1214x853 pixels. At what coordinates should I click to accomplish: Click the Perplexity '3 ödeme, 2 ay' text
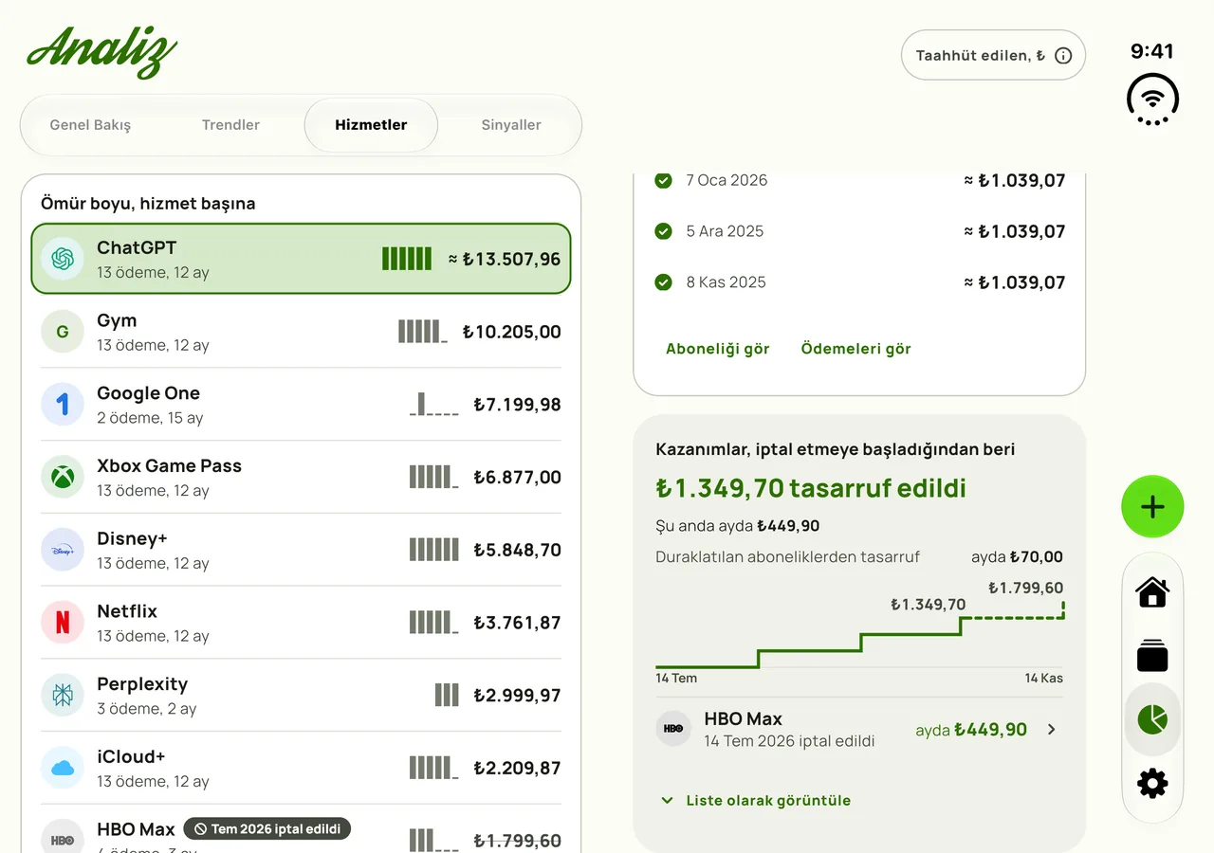pos(146,709)
